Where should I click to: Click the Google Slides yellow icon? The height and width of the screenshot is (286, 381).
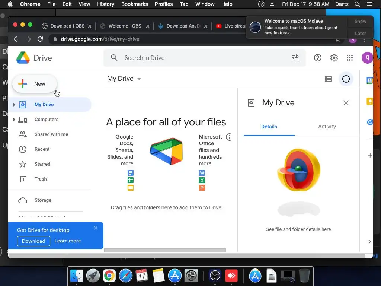[131, 188]
